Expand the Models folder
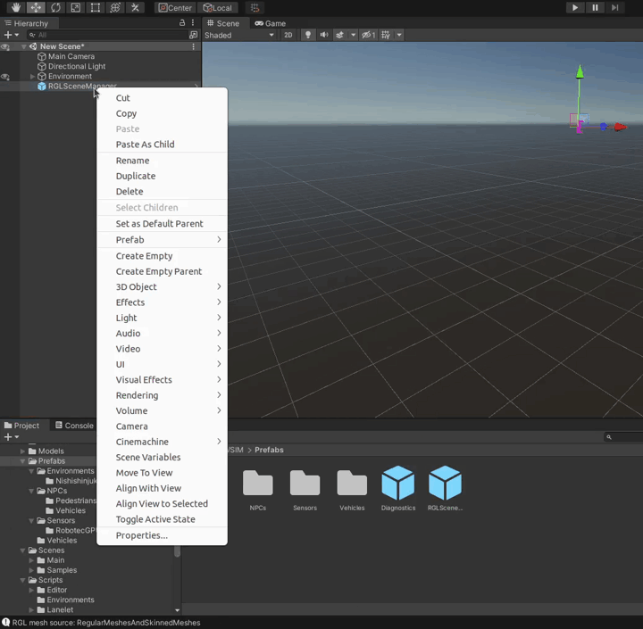The image size is (643, 629). pos(22,451)
